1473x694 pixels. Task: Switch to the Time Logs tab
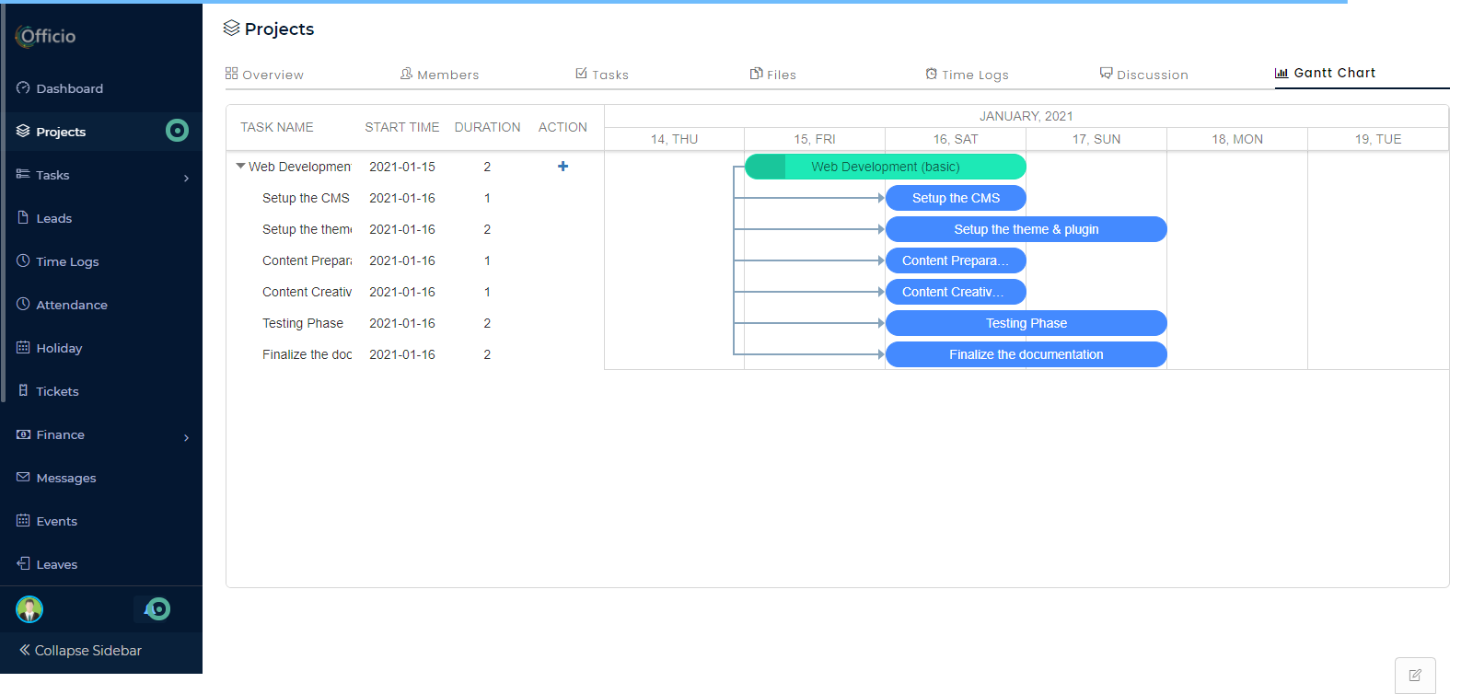click(x=967, y=74)
